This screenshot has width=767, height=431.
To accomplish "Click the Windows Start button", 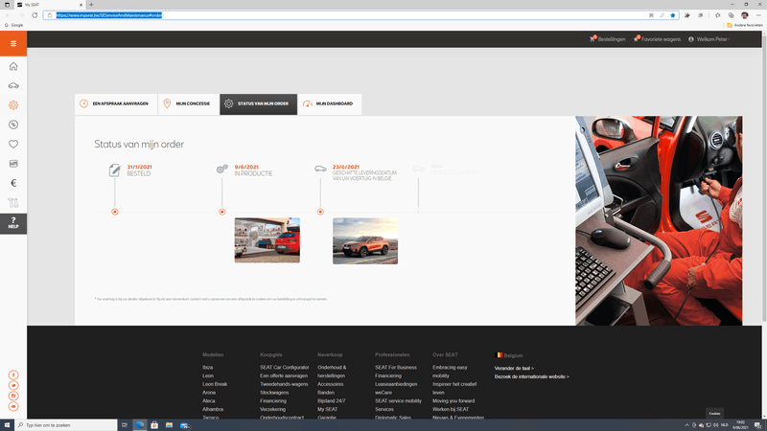I will [7, 425].
